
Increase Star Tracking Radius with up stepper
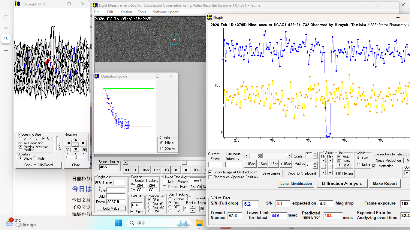[192, 207]
